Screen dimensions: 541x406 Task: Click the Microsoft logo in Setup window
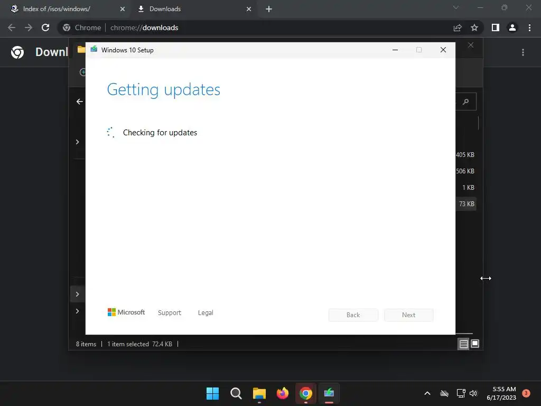pyautogui.click(x=126, y=312)
